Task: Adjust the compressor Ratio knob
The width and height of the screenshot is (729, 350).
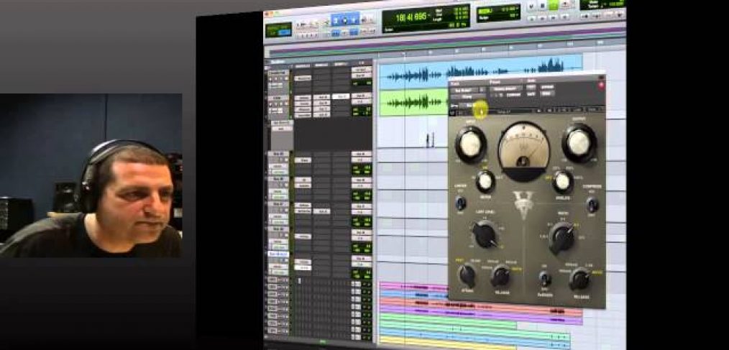Action: click(561, 237)
